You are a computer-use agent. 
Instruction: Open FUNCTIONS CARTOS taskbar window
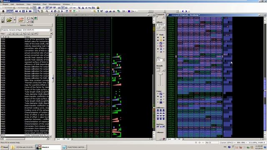tap(74, 147)
